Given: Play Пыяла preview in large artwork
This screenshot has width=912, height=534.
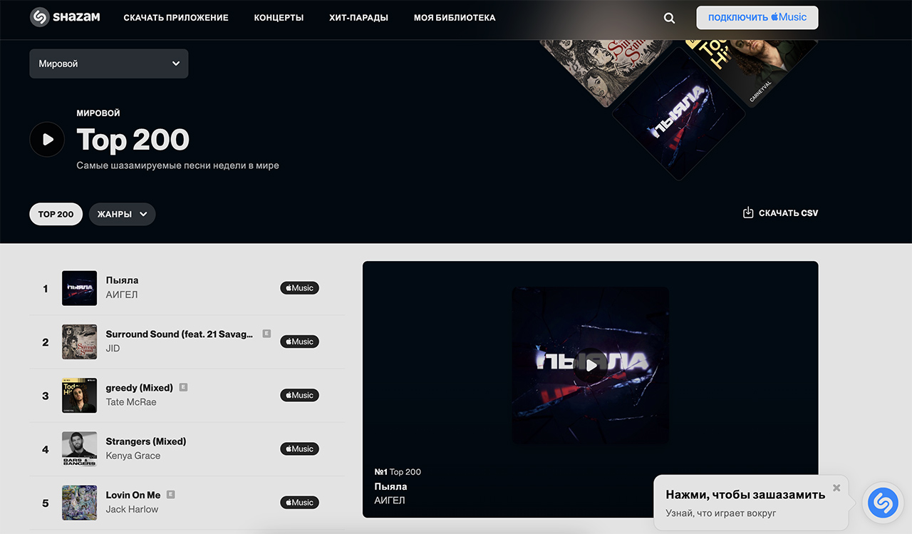Looking at the screenshot, I should click(590, 365).
